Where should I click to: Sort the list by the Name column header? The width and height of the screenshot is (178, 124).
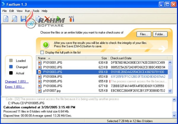61,58
